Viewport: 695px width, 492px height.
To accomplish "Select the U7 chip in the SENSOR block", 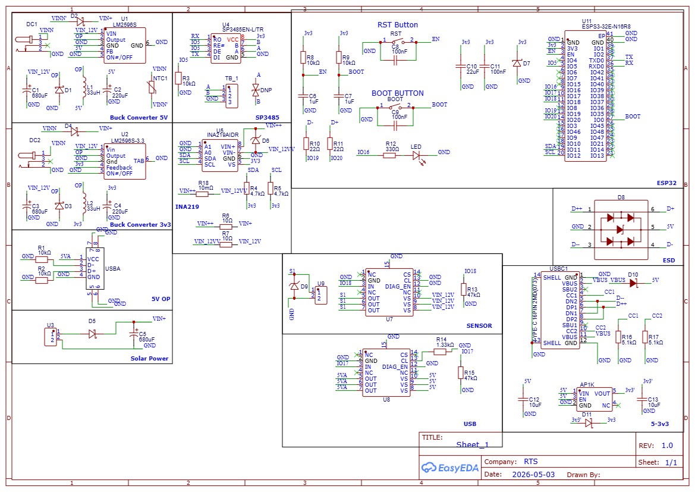I will pos(389,292).
